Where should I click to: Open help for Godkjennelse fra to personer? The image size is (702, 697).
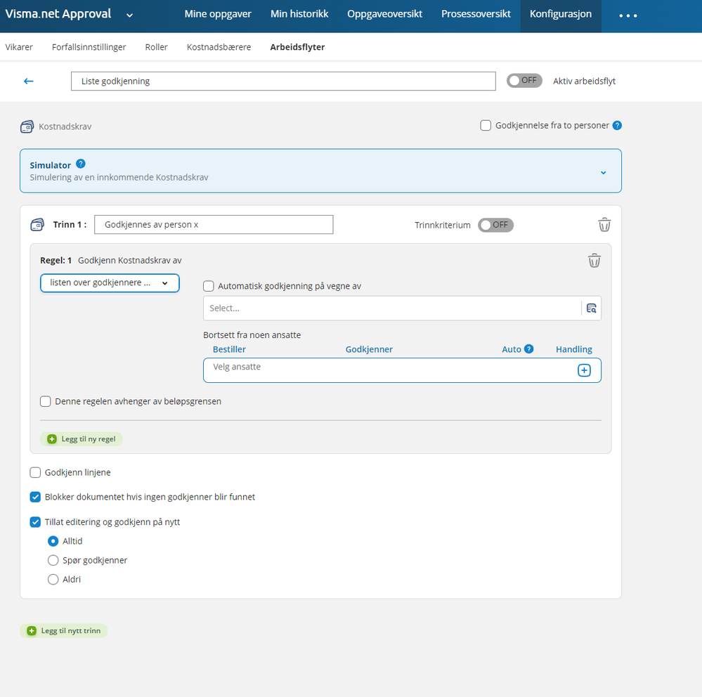[x=617, y=125]
